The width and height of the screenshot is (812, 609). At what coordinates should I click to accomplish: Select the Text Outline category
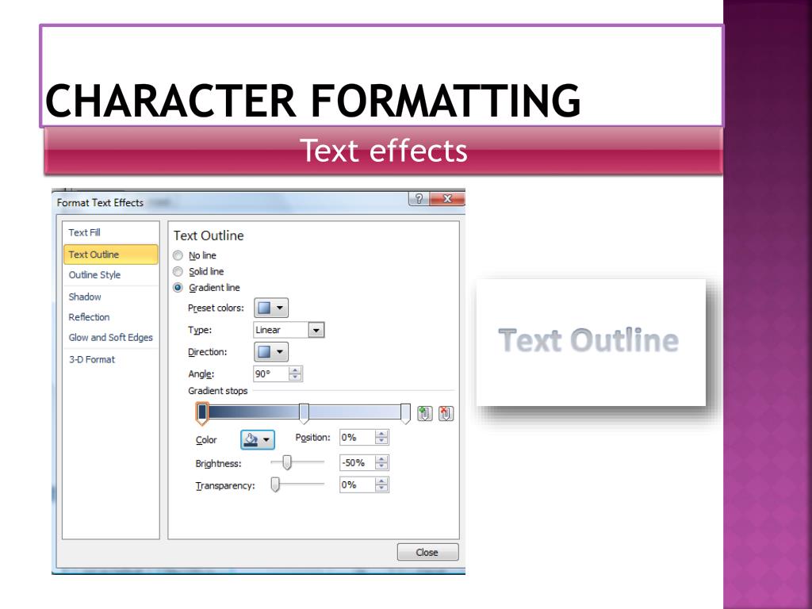point(111,255)
